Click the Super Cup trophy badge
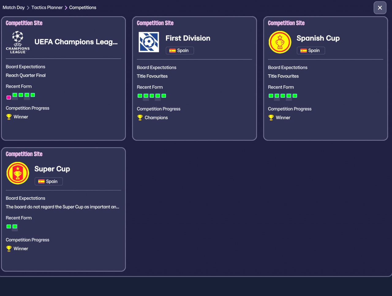The width and height of the screenshot is (392, 296). coord(18,173)
